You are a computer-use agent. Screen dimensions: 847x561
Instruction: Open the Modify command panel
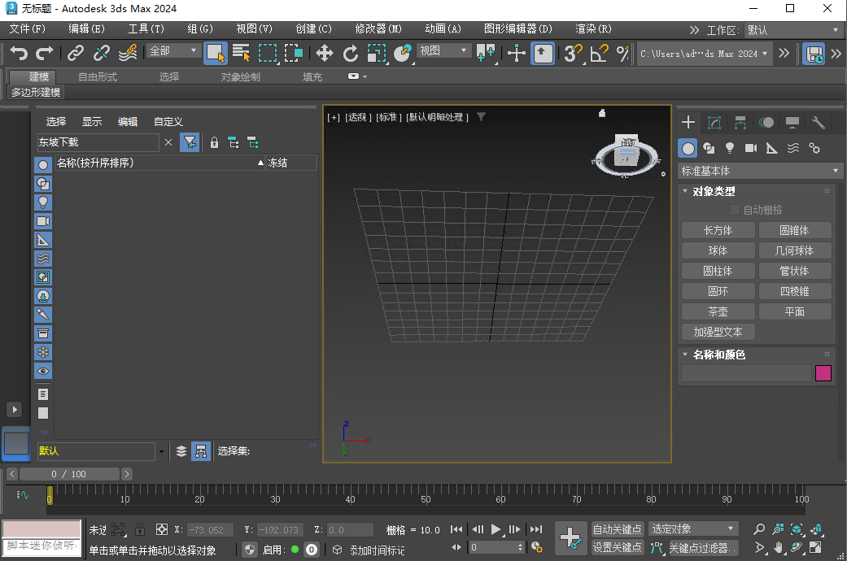[714, 122]
